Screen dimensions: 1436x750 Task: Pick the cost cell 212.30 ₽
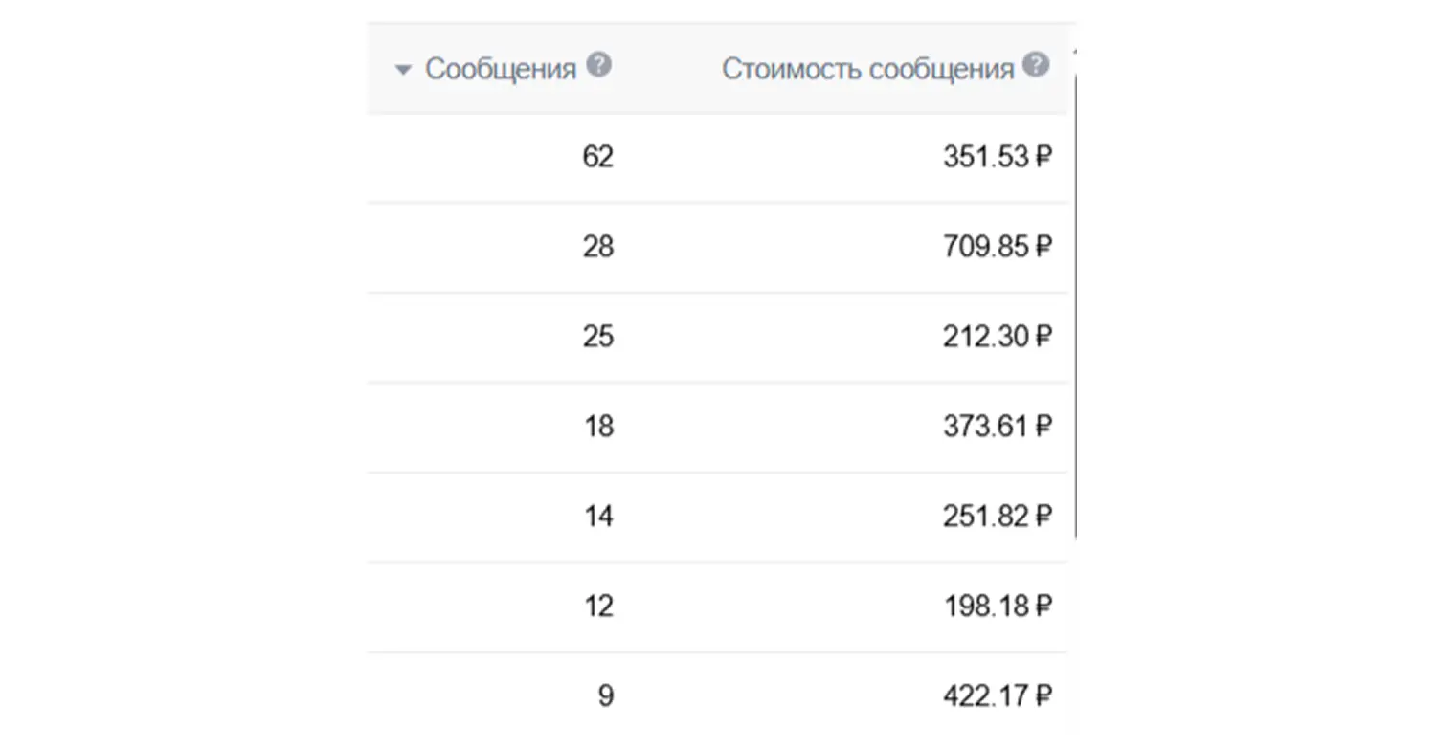997,337
